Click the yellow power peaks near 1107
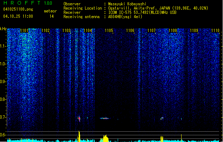The image size is (223, 142). 162,139
